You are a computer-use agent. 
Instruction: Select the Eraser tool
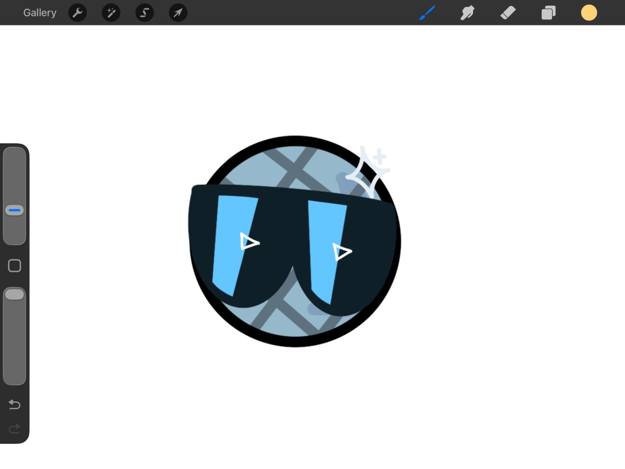coord(508,13)
